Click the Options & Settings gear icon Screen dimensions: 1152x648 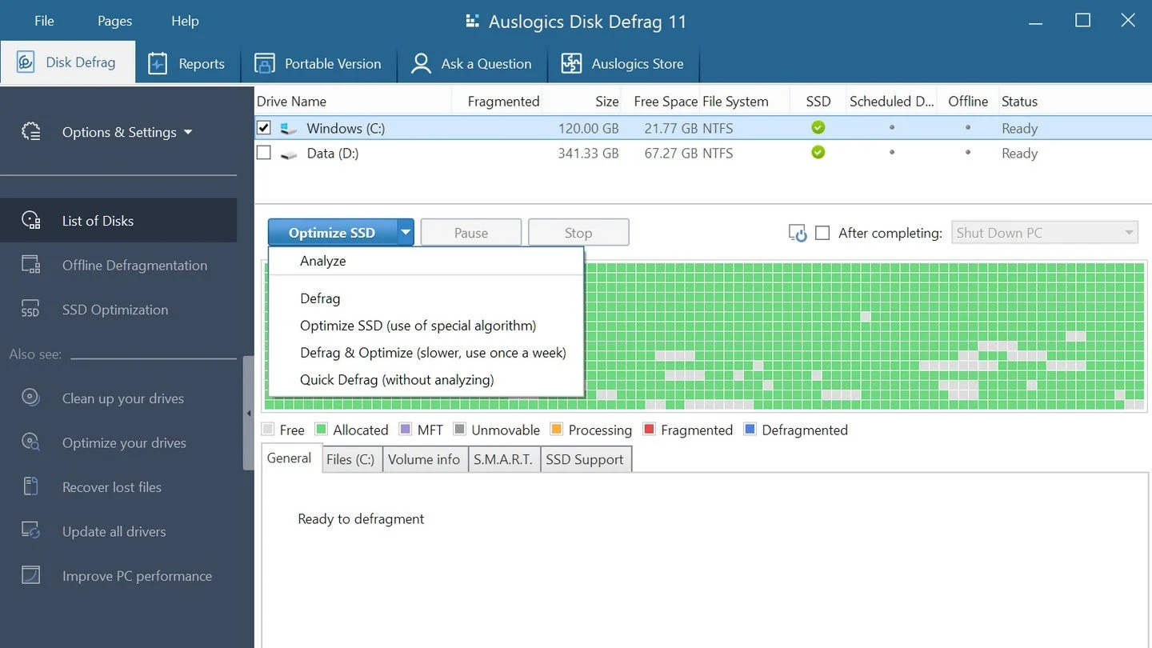30,132
